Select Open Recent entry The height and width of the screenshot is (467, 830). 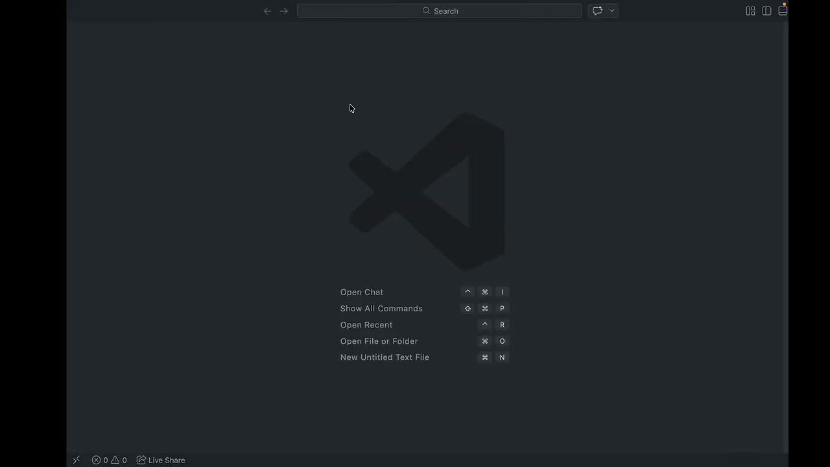[366, 325]
